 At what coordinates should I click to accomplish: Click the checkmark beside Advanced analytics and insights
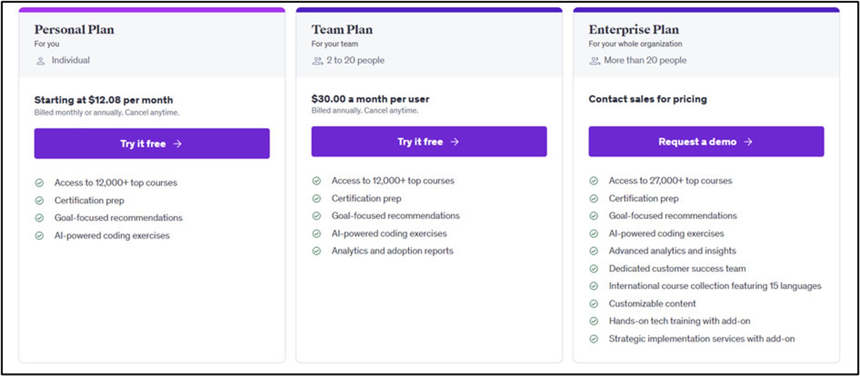pyautogui.click(x=594, y=251)
